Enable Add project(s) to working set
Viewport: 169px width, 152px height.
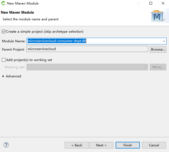pos(3,60)
